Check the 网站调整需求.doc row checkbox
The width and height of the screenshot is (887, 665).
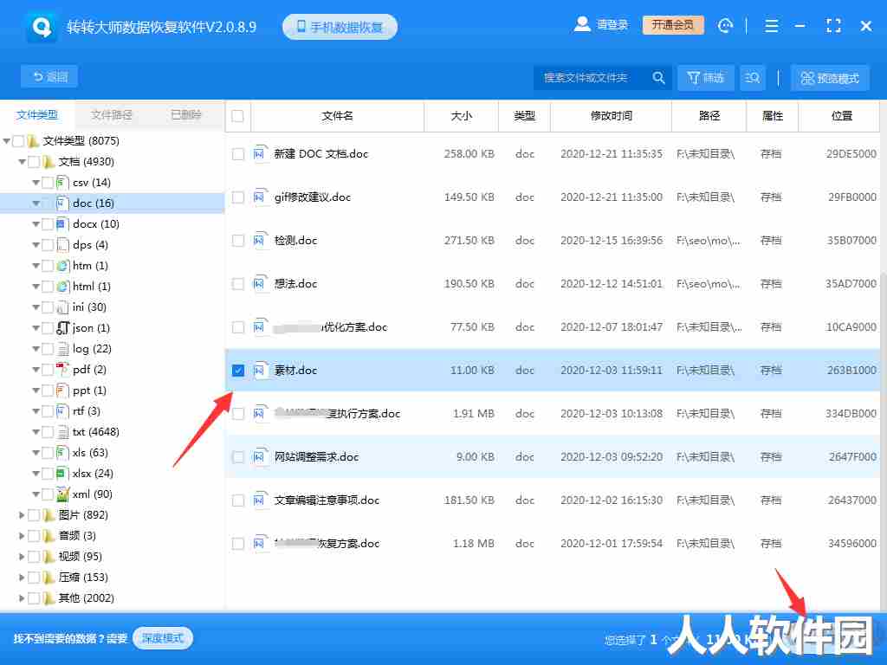(238, 457)
